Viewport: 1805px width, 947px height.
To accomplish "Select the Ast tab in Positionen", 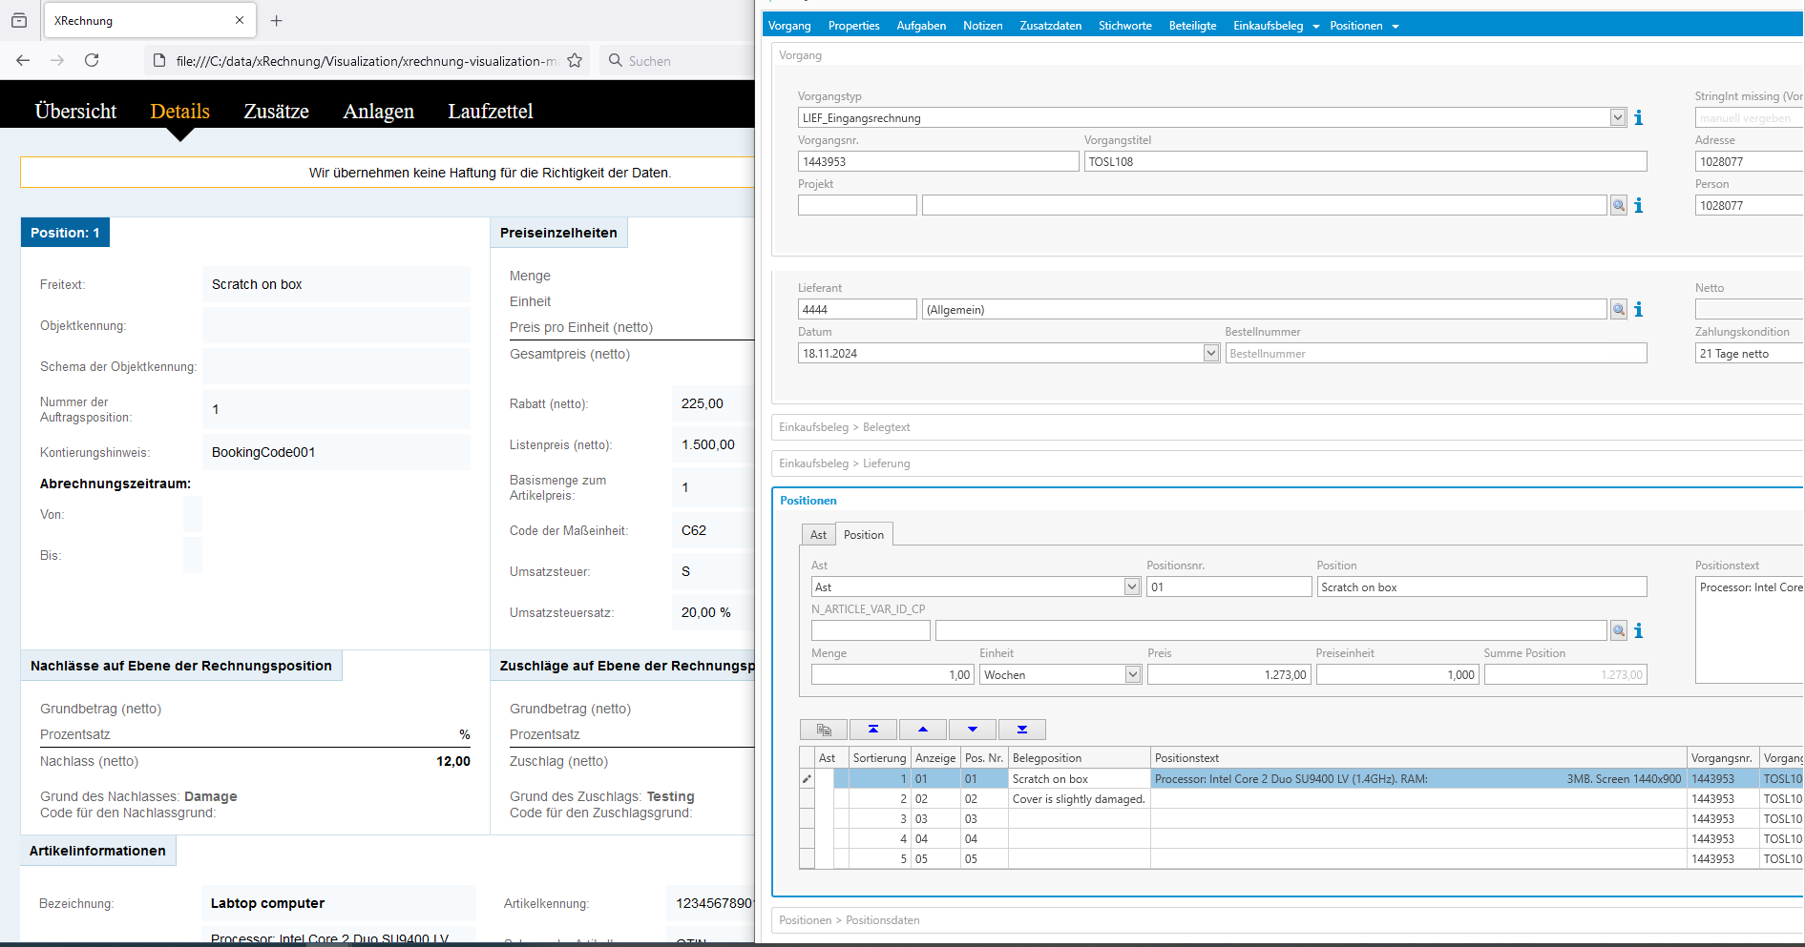I will (818, 535).
